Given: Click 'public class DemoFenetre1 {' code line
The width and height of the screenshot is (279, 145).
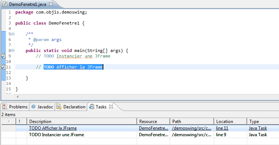Looking at the screenshot, I should [50, 23].
